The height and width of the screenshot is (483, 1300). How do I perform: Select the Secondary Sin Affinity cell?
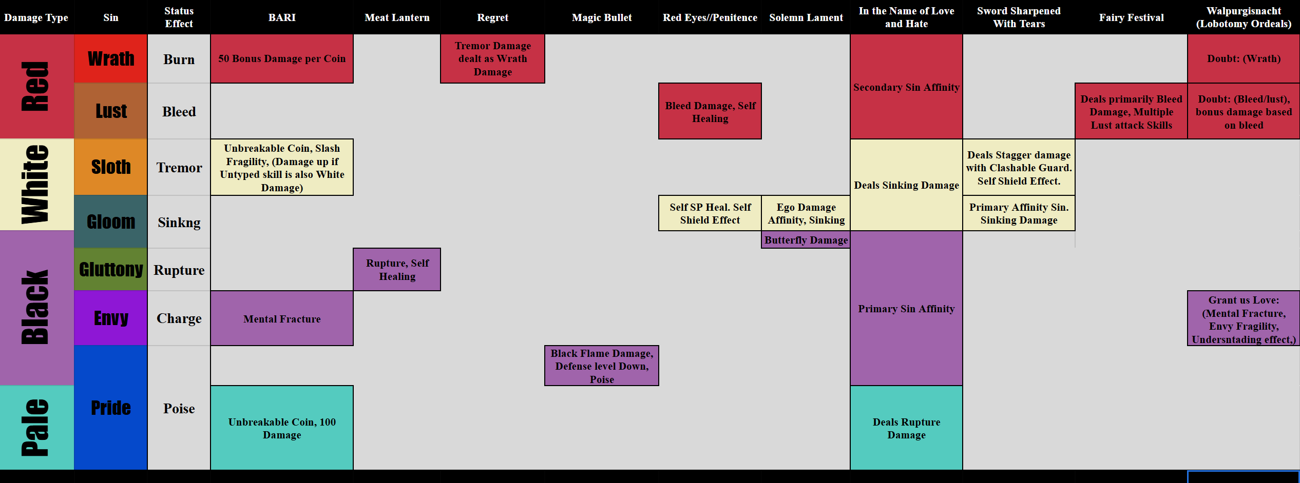pyautogui.click(x=906, y=87)
